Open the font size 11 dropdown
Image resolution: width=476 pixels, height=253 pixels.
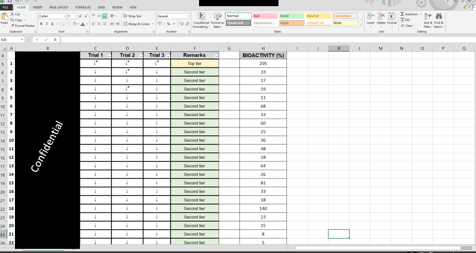(x=76, y=16)
